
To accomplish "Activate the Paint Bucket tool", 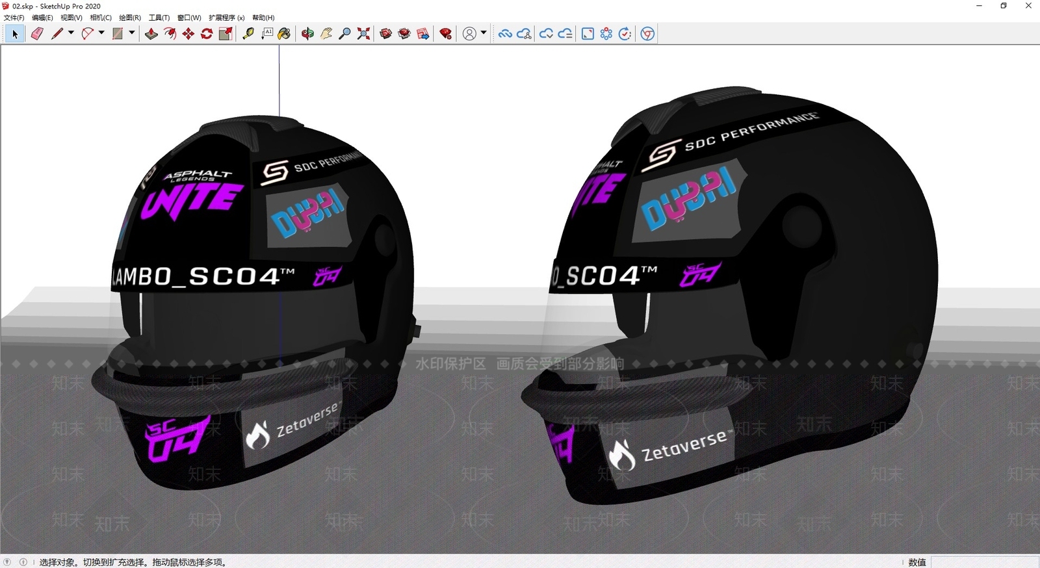I will click(x=284, y=34).
